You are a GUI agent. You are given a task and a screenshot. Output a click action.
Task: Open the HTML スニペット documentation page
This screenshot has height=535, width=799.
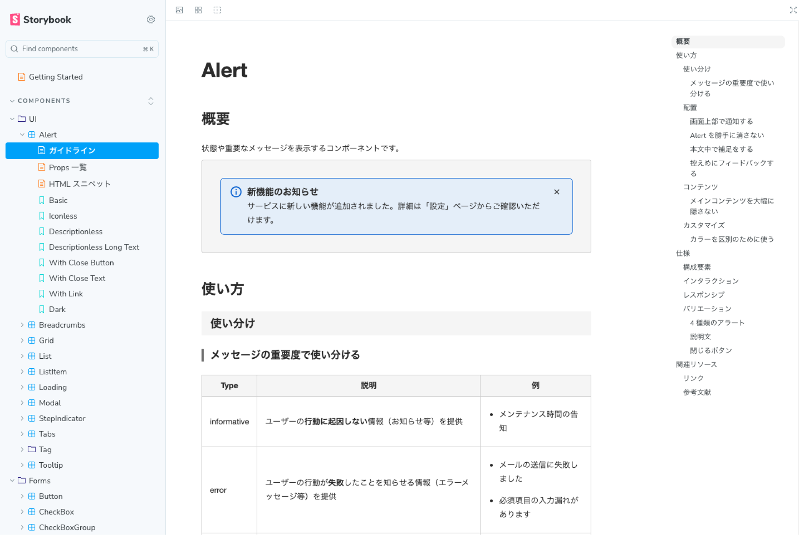(x=79, y=183)
